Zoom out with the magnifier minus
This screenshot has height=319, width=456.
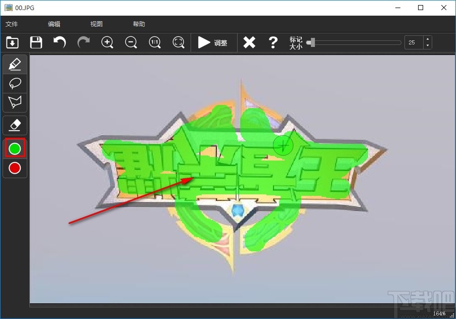click(x=131, y=42)
